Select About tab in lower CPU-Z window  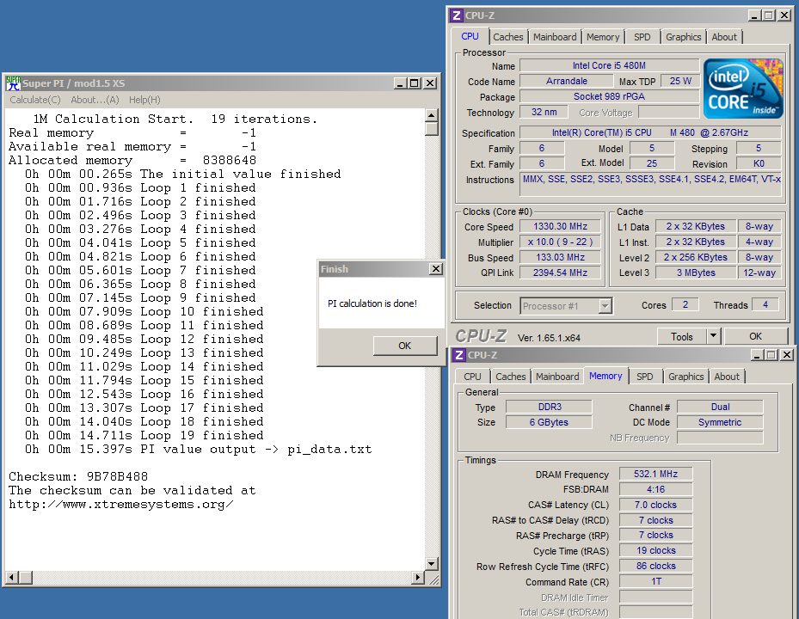tap(727, 377)
